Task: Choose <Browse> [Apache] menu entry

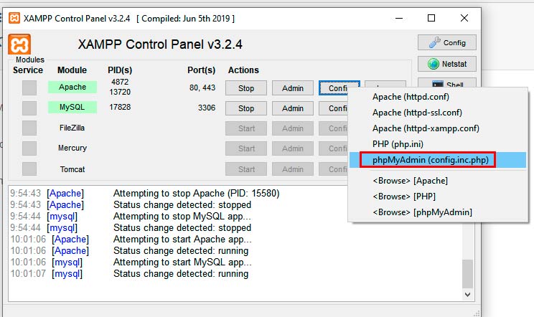Action: click(x=438, y=181)
